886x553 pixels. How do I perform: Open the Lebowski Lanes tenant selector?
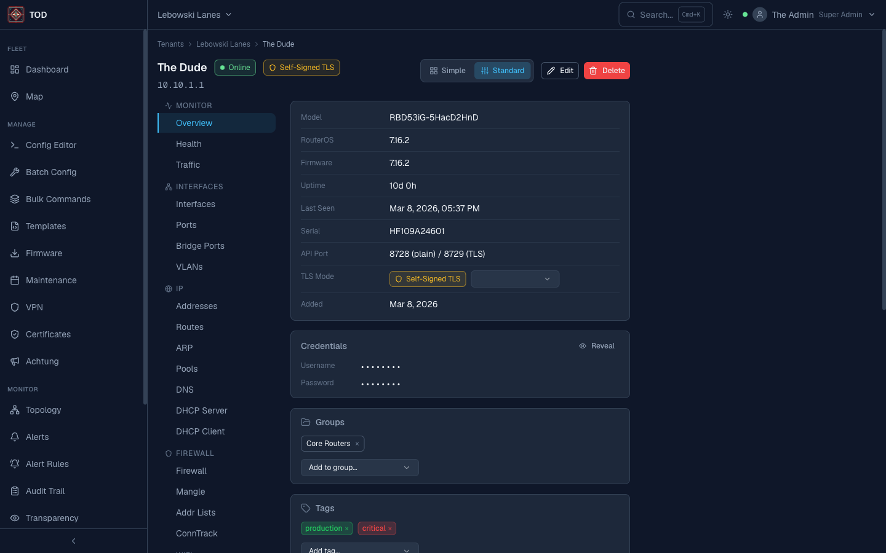coord(194,15)
